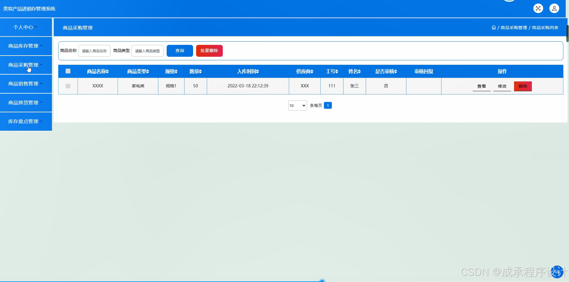Click the red 批量删除 button
This screenshot has height=282, width=569.
coord(209,51)
